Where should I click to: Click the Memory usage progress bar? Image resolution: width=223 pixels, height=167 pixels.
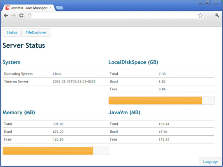[x=56, y=151]
